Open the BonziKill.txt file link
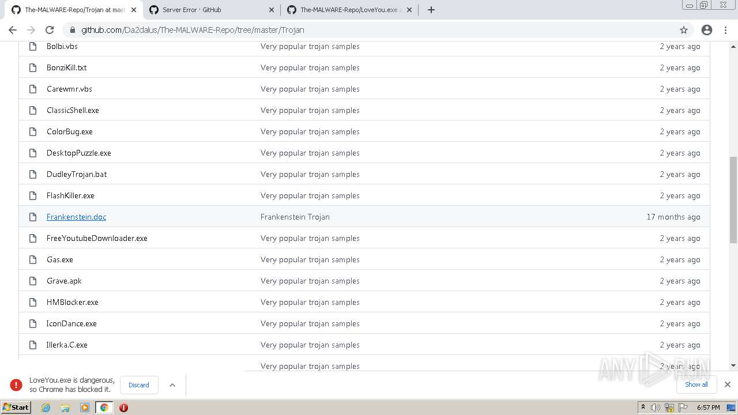738x415 pixels. click(67, 67)
